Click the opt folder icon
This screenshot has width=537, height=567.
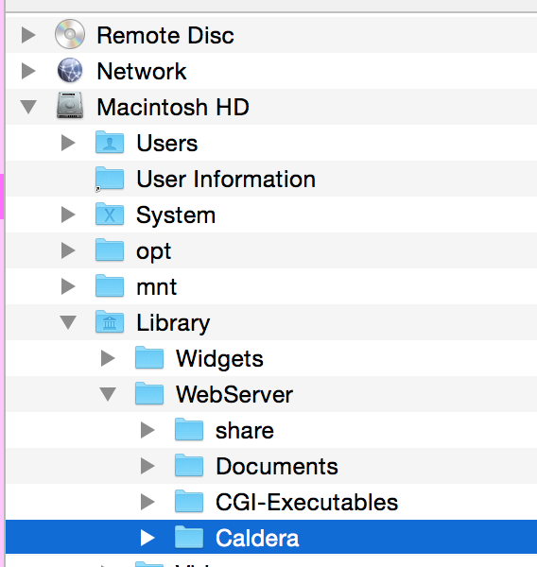[x=110, y=249]
